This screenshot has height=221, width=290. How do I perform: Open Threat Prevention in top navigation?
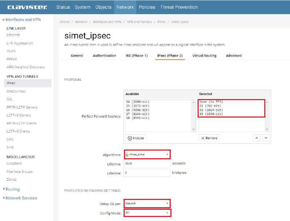click(179, 7)
